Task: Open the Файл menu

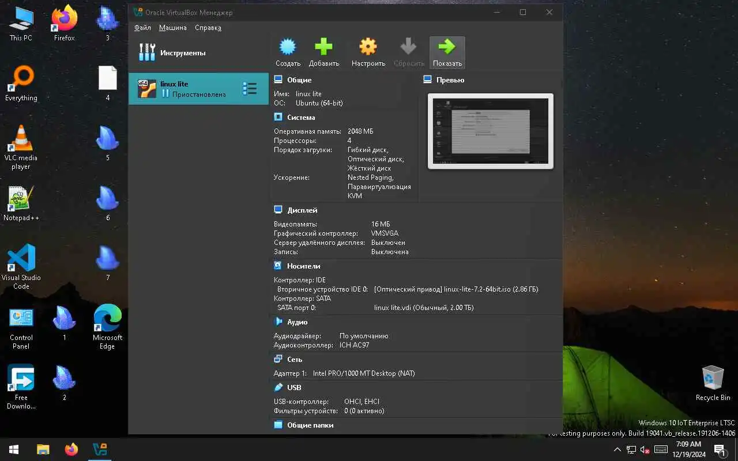Action: [x=142, y=28]
